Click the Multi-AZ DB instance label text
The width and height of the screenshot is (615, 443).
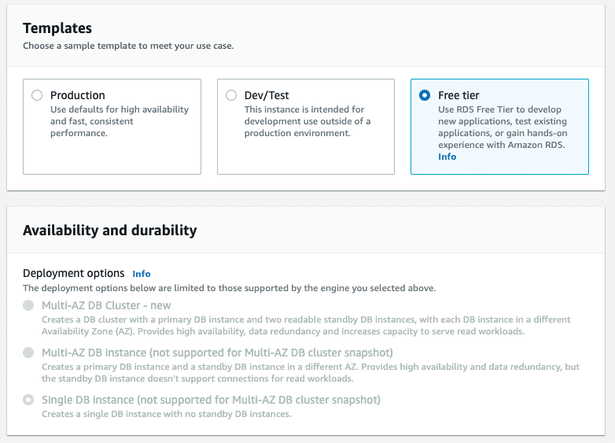(217, 353)
